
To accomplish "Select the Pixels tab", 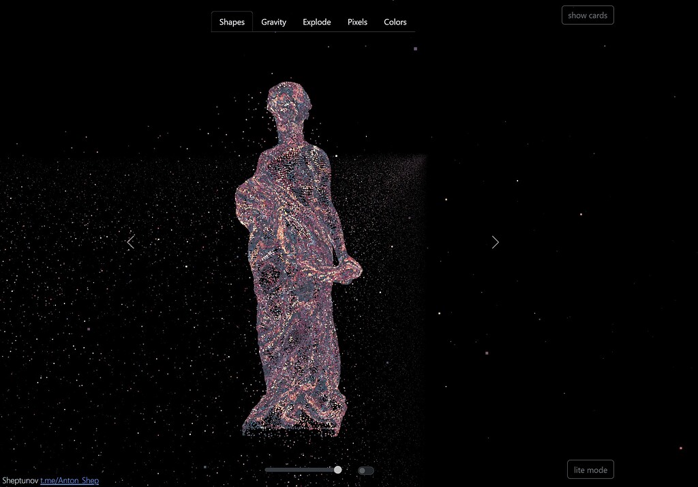I will [x=357, y=21].
